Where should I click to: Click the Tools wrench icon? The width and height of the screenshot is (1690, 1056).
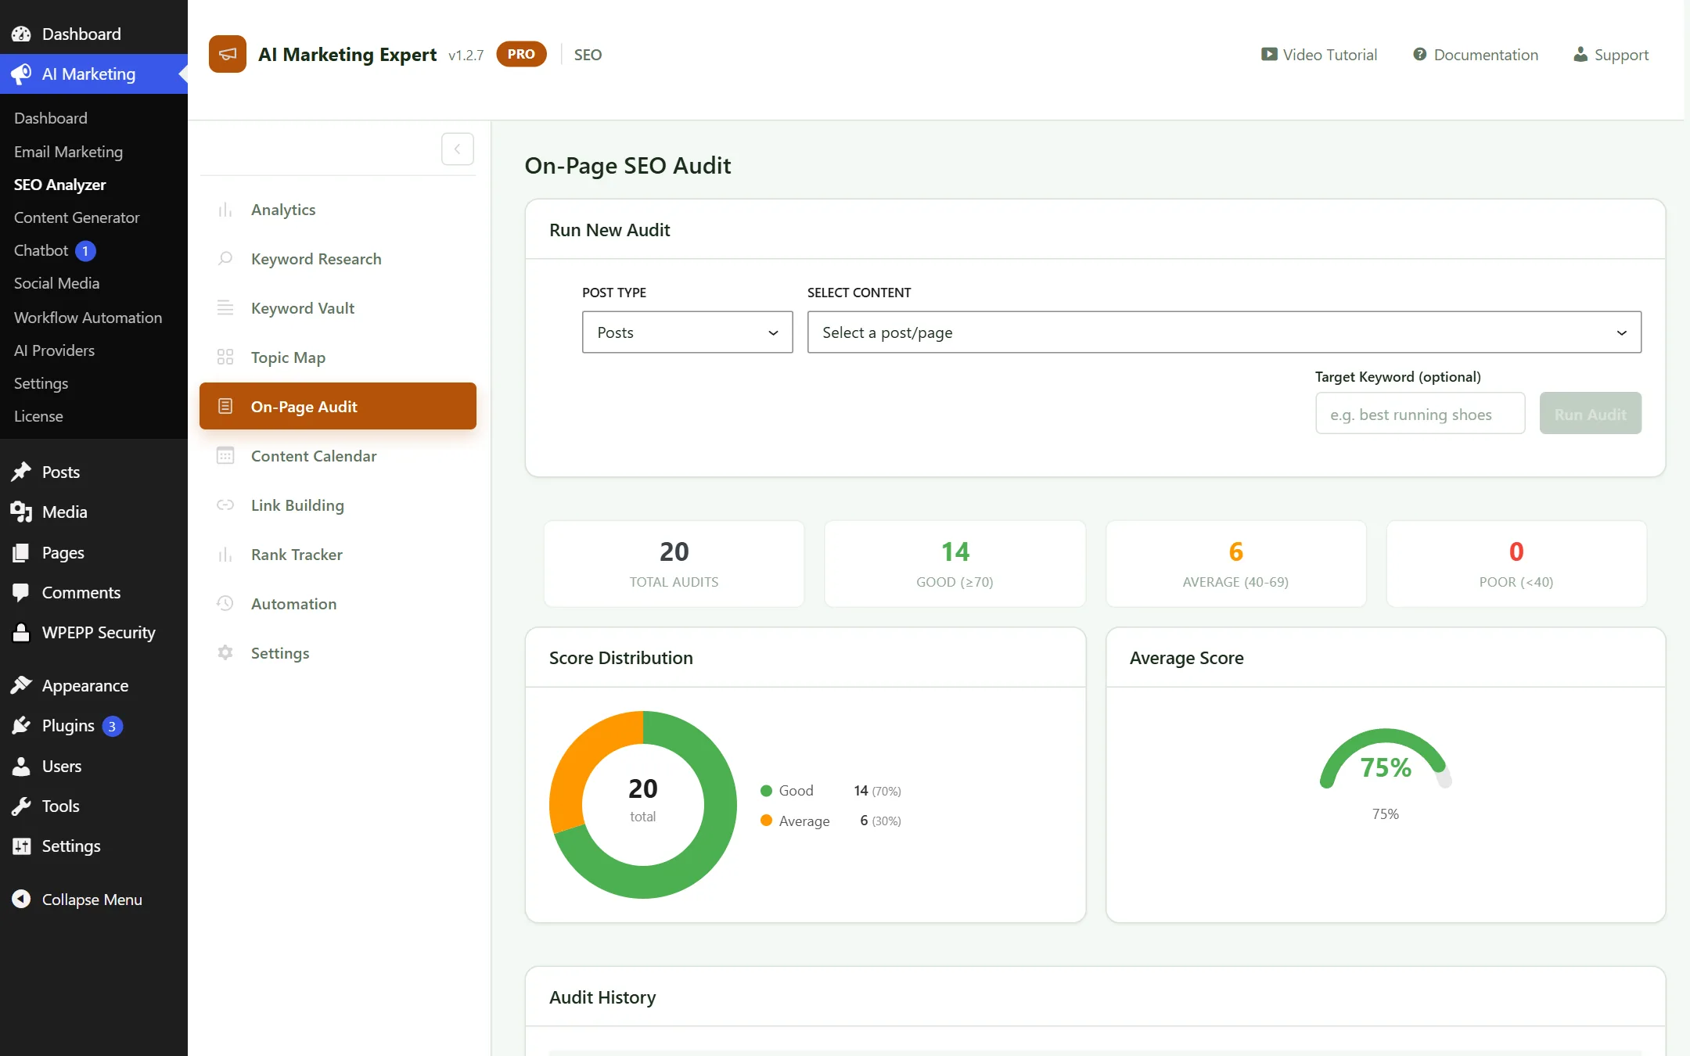click(21, 806)
